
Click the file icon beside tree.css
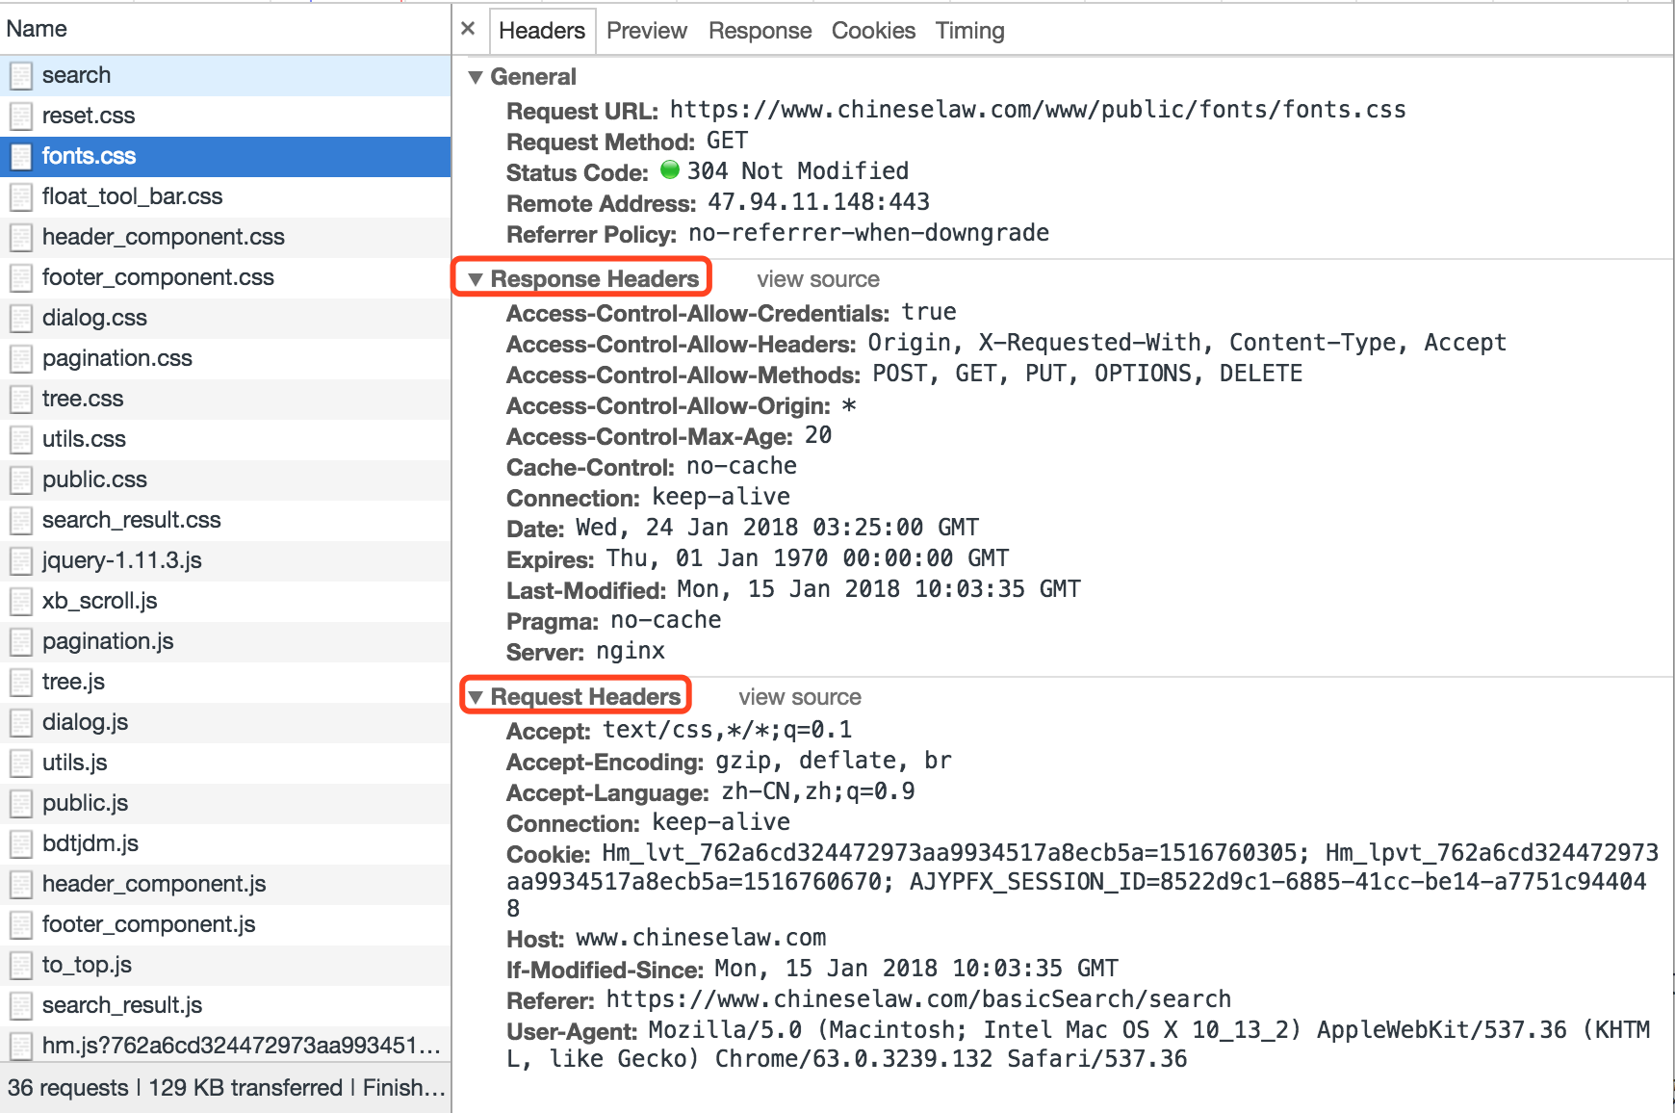click(21, 399)
